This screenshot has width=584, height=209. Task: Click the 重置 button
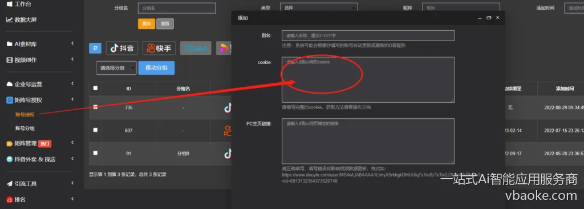coord(165,23)
